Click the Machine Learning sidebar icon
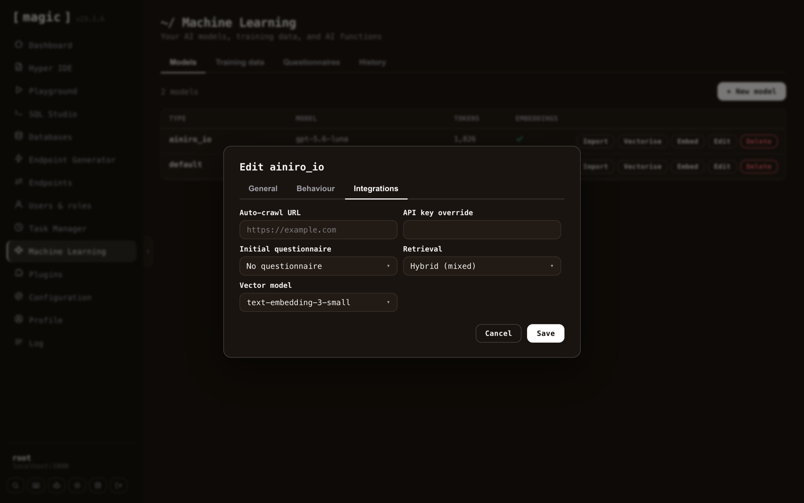Image resolution: width=804 pixels, height=503 pixels. click(19, 251)
